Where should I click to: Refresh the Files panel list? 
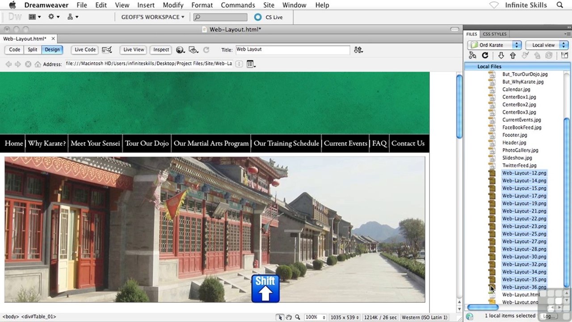tap(485, 55)
